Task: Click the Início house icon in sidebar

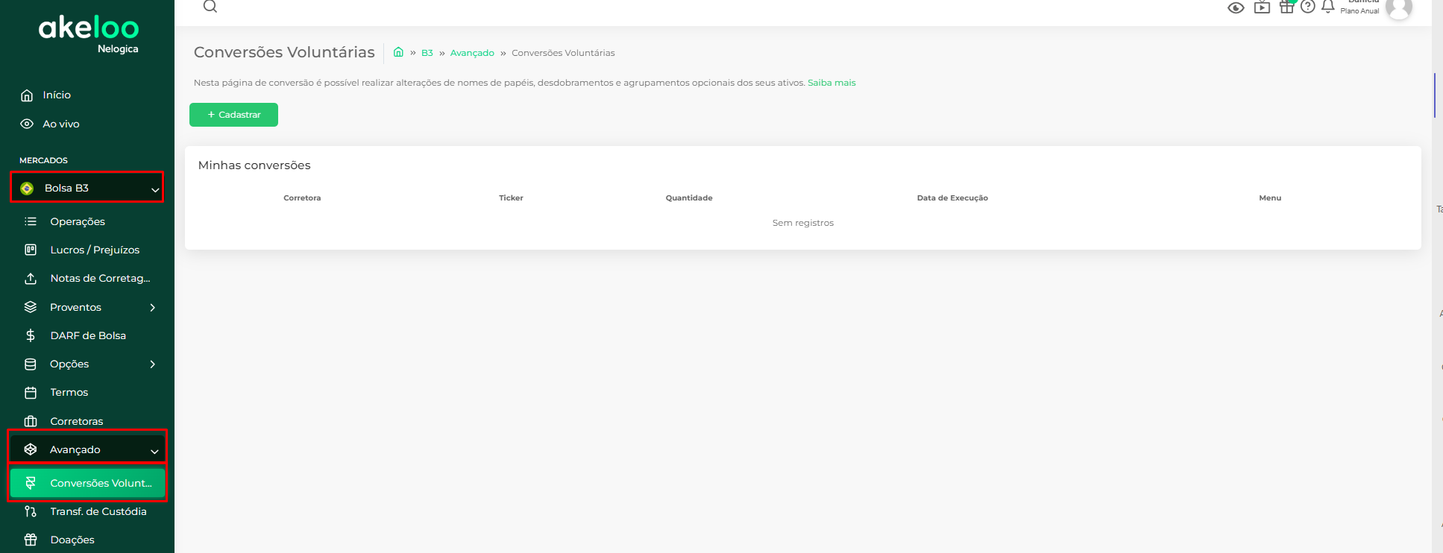Action: [x=27, y=95]
